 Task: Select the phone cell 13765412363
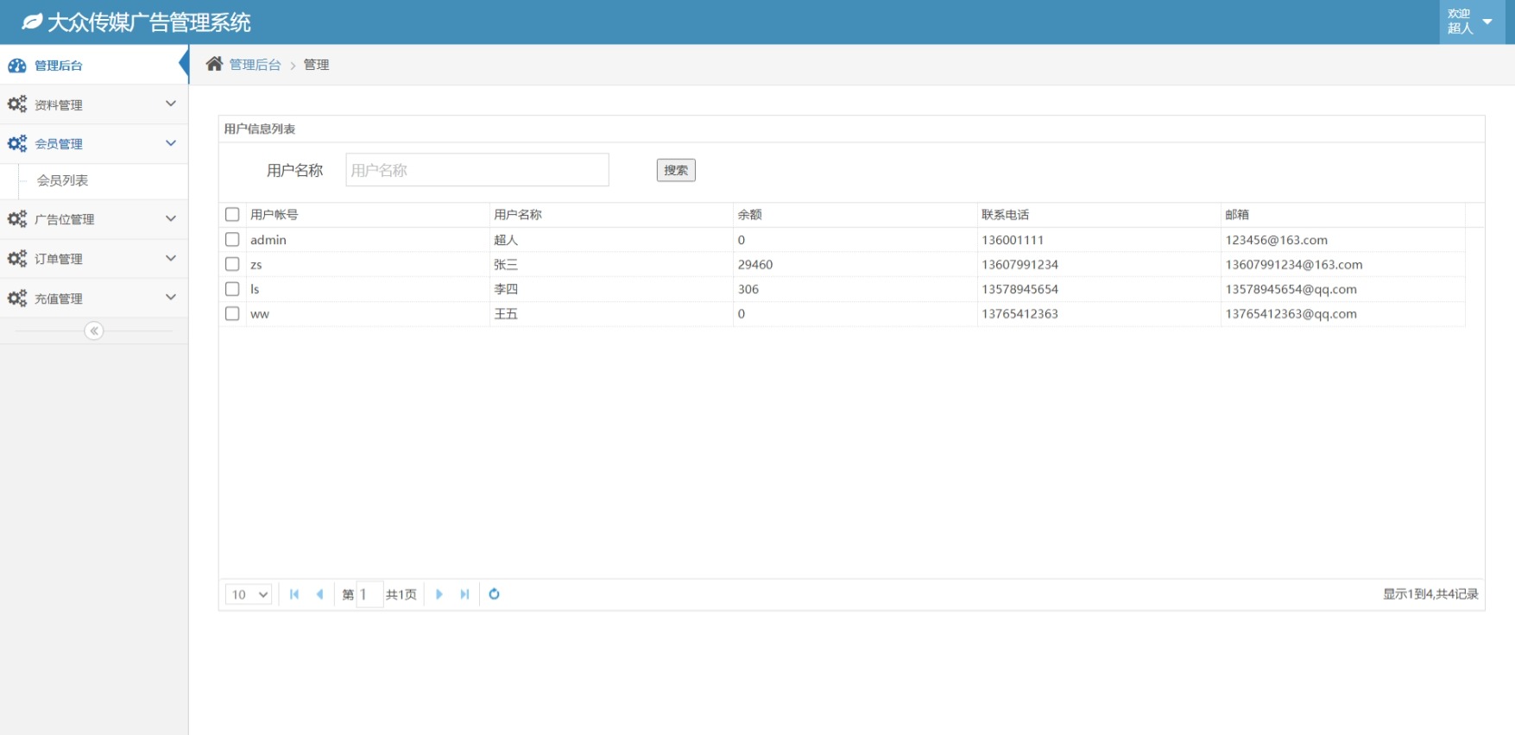click(x=1099, y=314)
